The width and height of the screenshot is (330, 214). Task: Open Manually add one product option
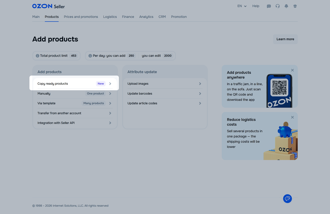[75, 94]
